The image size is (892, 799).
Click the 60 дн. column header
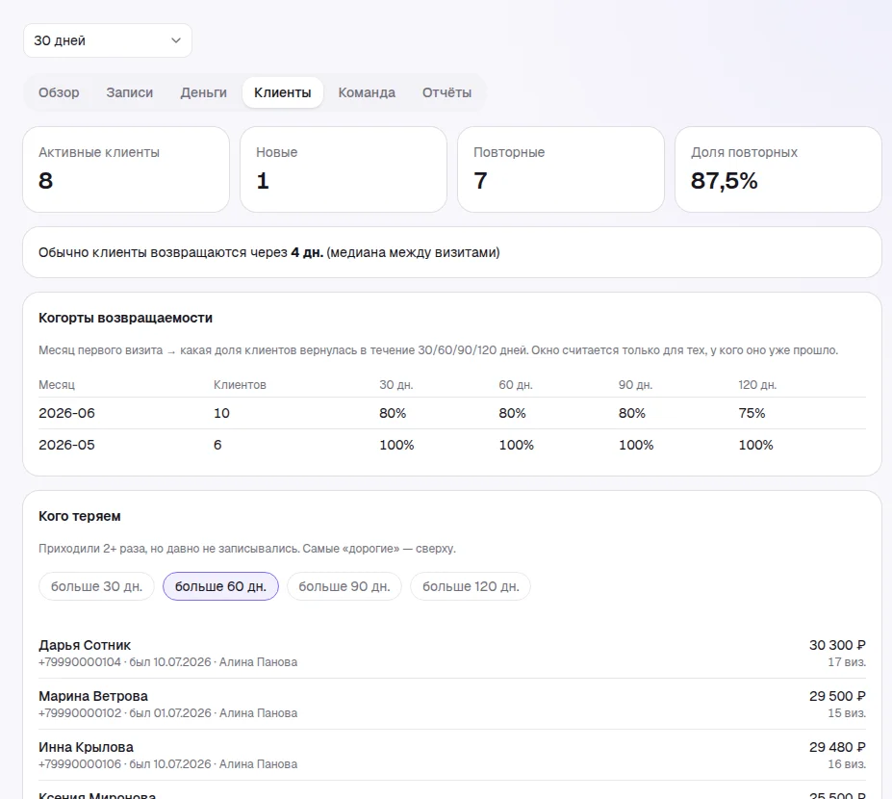coord(516,385)
